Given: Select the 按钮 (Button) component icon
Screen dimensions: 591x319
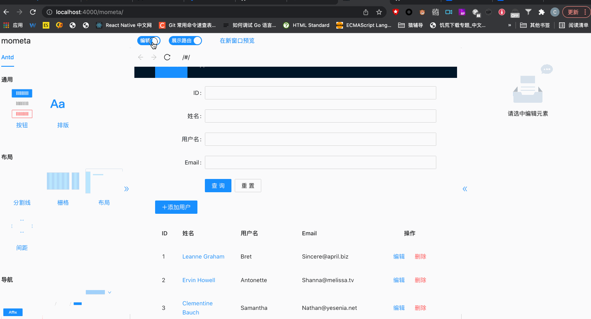Looking at the screenshot, I should [x=22, y=103].
